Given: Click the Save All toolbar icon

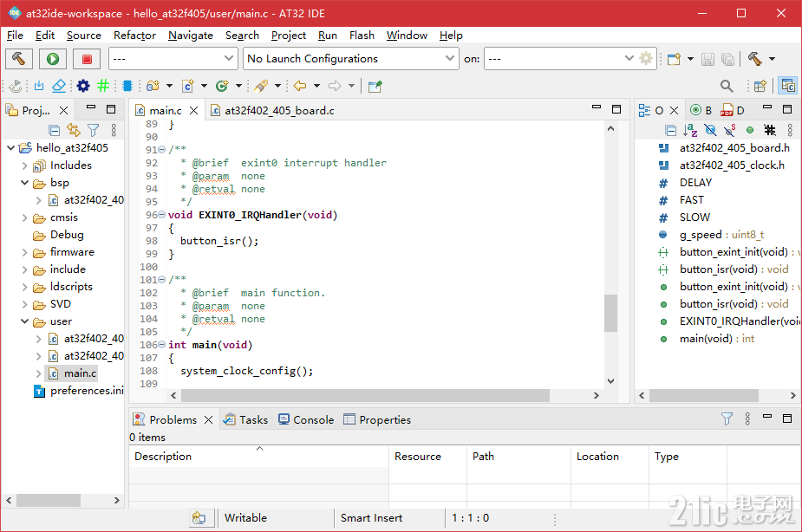Looking at the screenshot, I should point(727,59).
